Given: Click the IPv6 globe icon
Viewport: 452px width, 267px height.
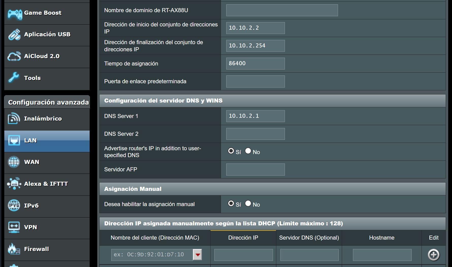Looking at the screenshot, I should [14, 205].
